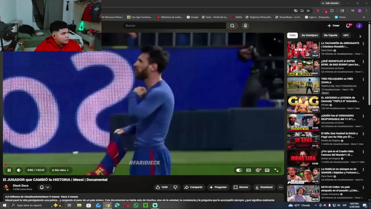The width and height of the screenshot is (371, 209).
Task: Click the Preguntar button
Action: tap(218, 187)
